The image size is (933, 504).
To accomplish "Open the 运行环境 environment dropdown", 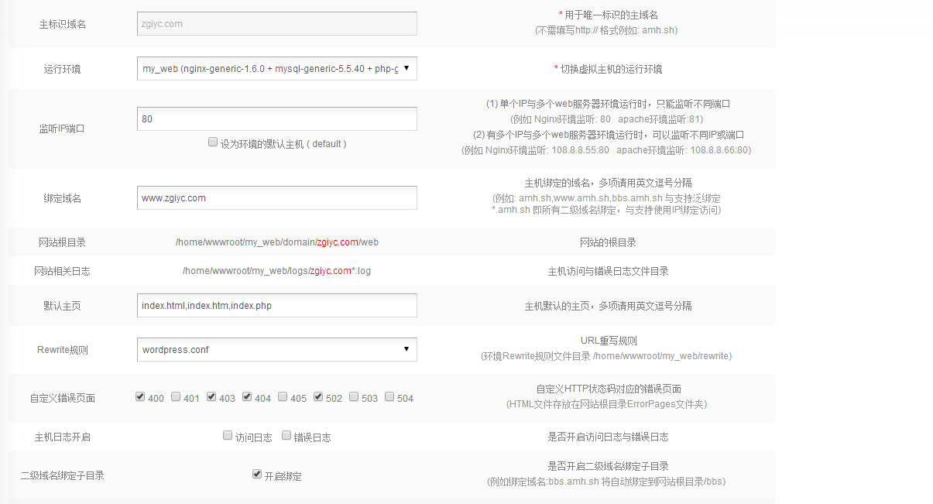I will click(x=276, y=68).
